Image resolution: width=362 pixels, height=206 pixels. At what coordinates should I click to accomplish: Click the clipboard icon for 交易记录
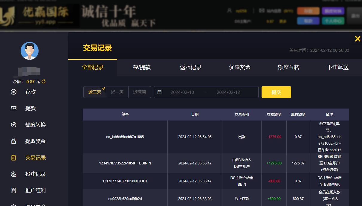13,158
